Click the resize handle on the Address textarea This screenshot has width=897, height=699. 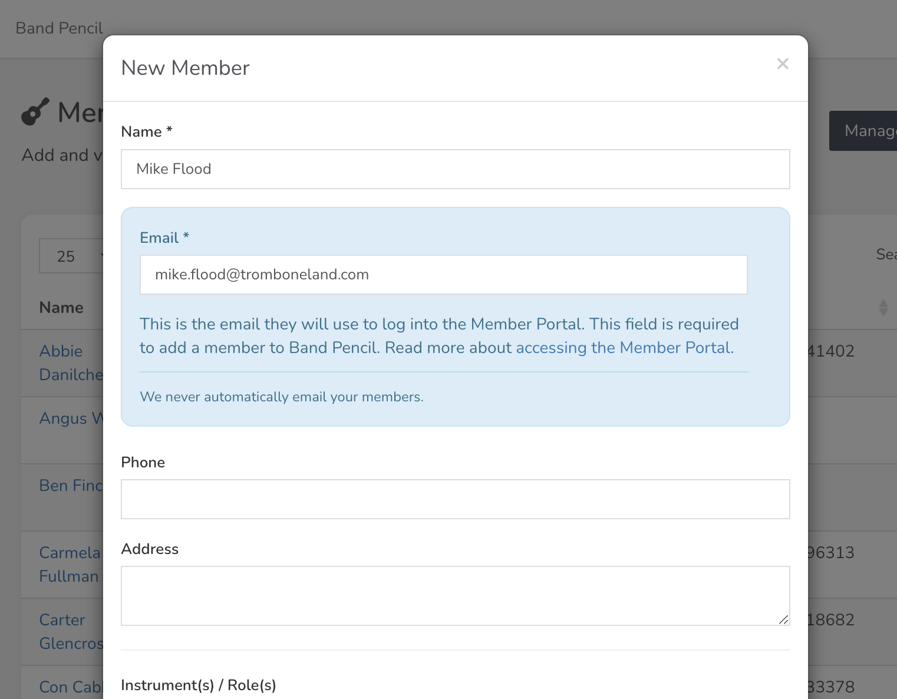tap(783, 620)
